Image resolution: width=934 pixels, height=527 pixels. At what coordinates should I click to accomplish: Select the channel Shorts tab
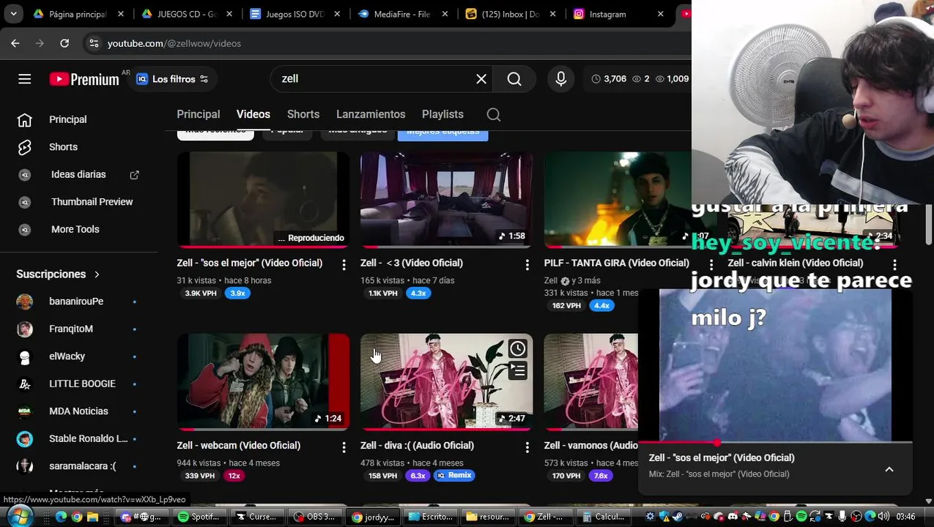tap(303, 114)
